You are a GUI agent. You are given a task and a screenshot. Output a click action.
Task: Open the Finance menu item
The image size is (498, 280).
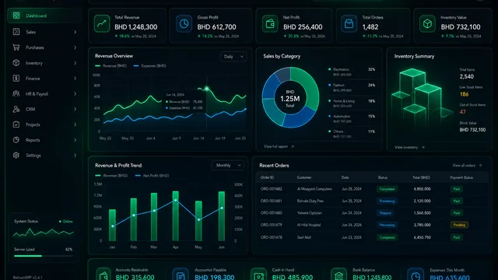[44, 79]
